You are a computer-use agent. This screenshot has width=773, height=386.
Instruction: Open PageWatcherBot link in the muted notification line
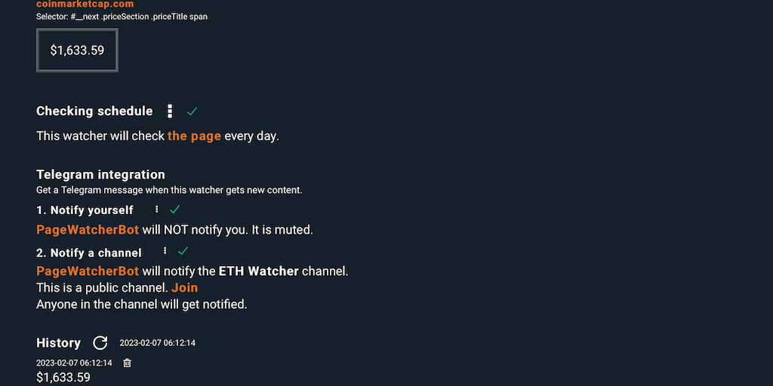[88, 229]
